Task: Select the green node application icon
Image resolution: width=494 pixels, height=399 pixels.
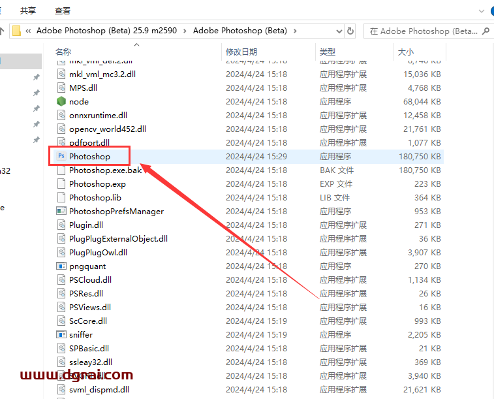Action: [x=61, y=101]
